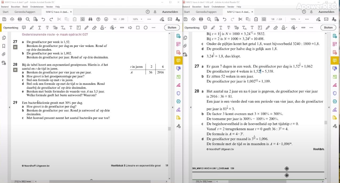Screen dimensions: 340x183
Task: Show page thumbnails panel in the right window
Action: [185, 38]
